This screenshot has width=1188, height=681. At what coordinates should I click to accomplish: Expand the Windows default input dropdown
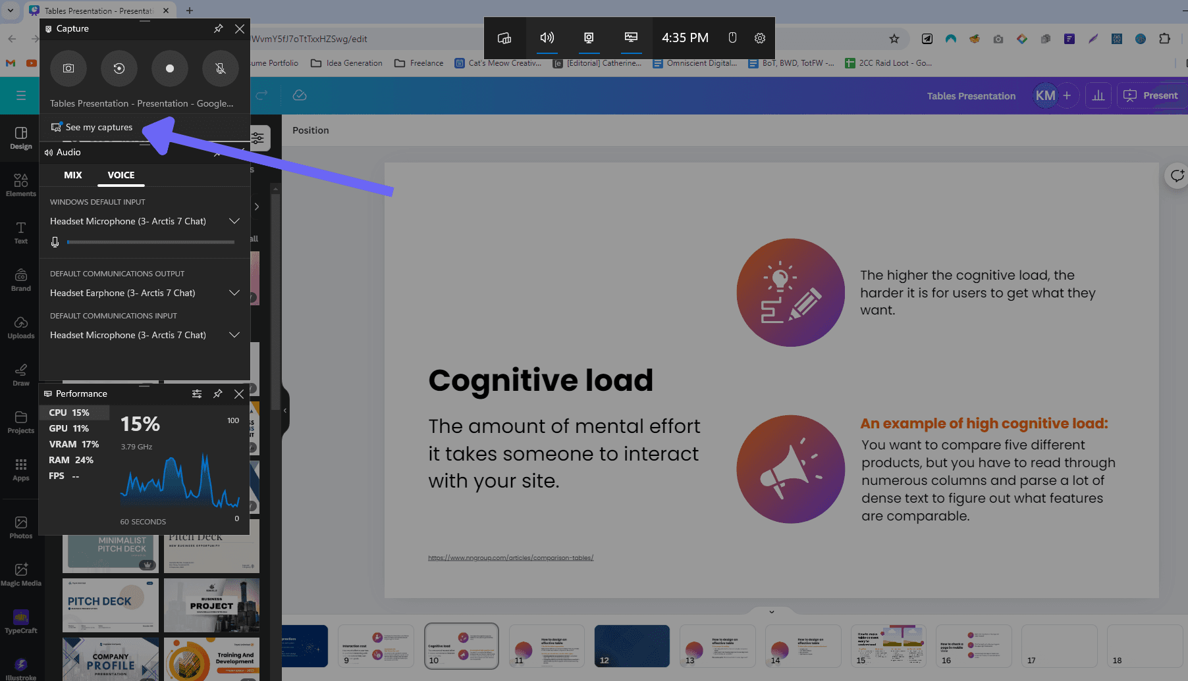click(234, 221)
